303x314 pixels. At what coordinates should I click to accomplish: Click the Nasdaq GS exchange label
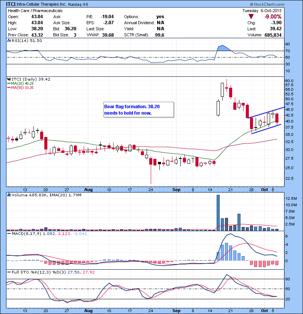(78, 4)
